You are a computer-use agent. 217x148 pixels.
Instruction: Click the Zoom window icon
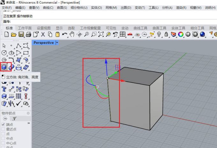(94, 34)
